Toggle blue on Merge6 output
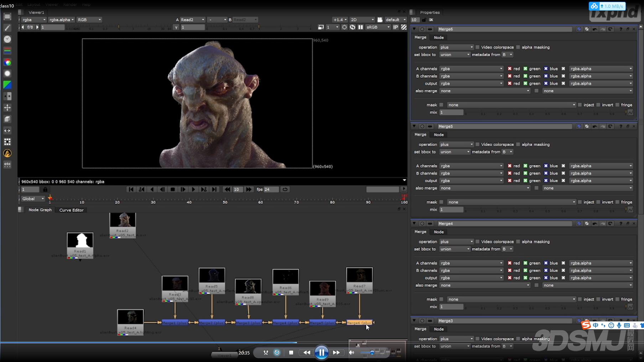 546,84
